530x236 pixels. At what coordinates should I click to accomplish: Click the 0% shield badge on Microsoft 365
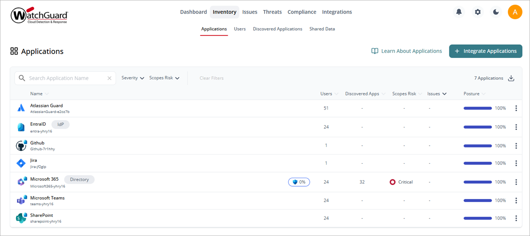(299, 182)
